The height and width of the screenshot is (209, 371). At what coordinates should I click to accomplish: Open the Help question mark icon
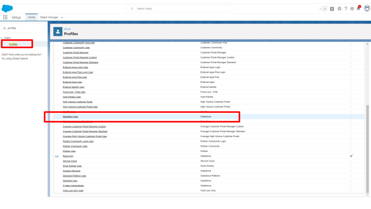click(x=345, y=9)
